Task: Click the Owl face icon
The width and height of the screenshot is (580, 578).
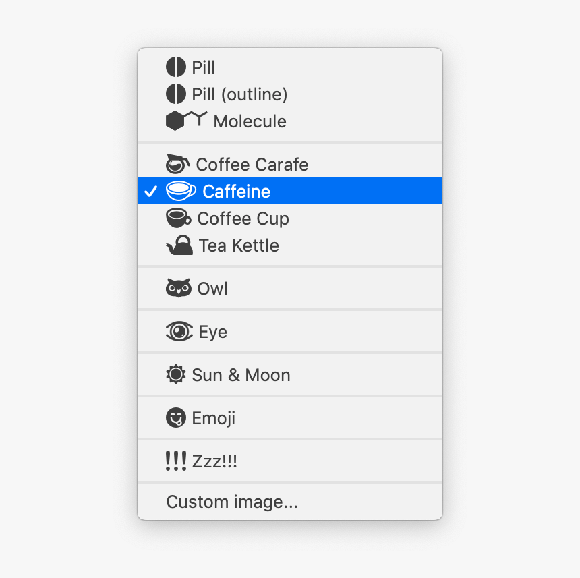Action: tap(178, 289)
